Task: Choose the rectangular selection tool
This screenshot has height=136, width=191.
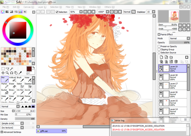Action: click(3, 69)
